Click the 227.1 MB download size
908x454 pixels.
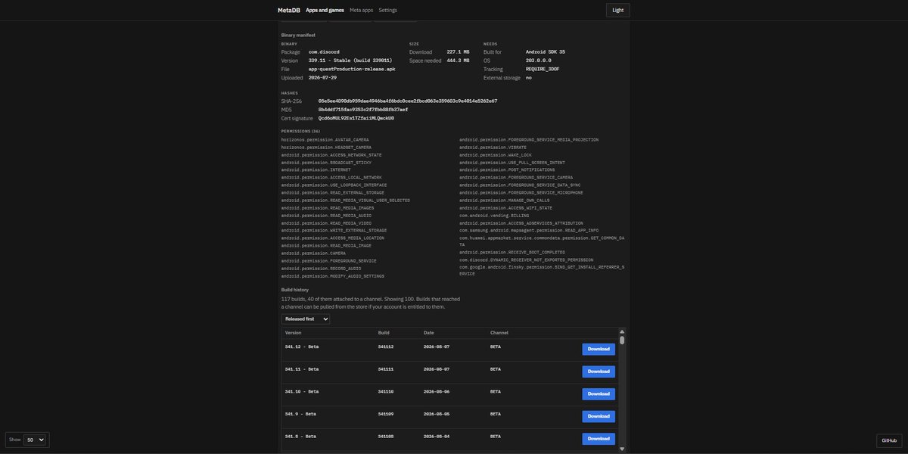tap(458, 52)
